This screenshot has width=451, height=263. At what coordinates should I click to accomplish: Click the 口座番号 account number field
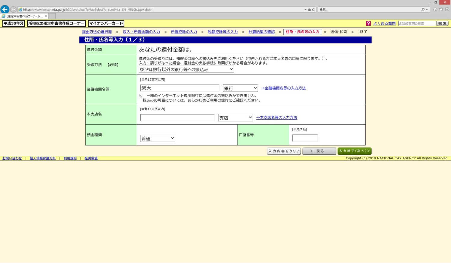point(305,138)
